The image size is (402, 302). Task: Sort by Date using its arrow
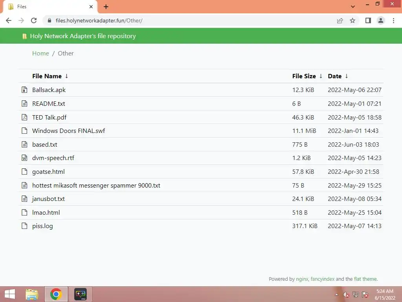click(x=347, y=76)
